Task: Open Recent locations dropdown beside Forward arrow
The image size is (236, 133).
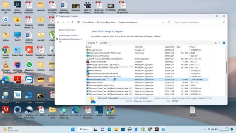Action: [x=68, y=22]
